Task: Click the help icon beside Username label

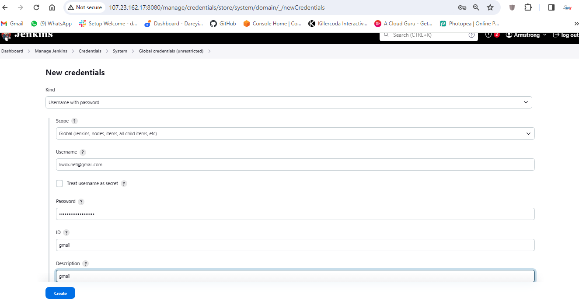Action: coord(83,152)
